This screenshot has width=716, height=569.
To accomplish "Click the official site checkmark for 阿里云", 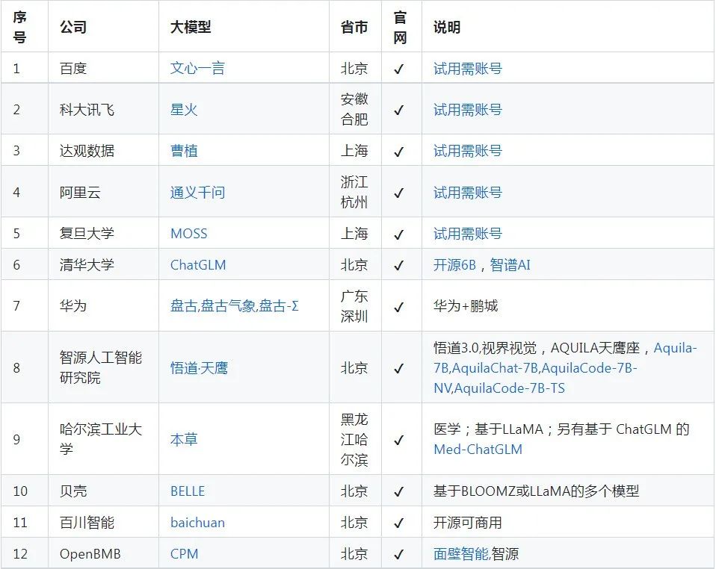I will tap(398, 193).
